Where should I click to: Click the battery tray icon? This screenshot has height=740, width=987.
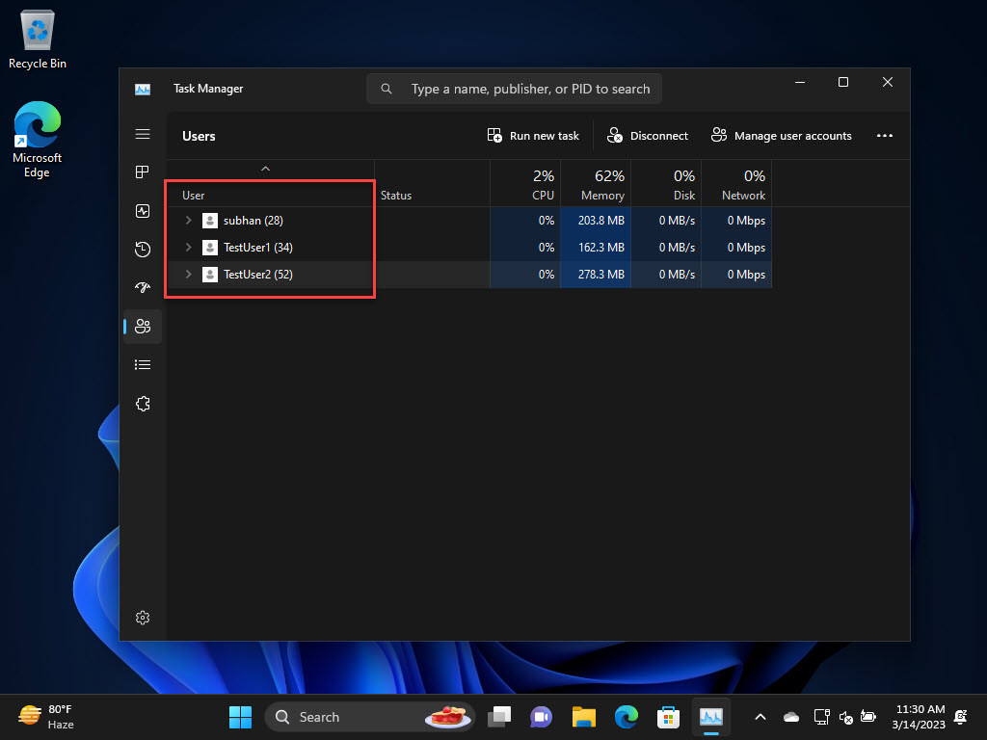coord(868,717)
